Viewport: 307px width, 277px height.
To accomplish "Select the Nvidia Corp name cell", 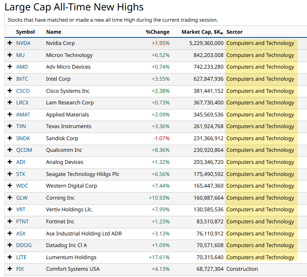I will pyautogui.click(x=60, y=43).
